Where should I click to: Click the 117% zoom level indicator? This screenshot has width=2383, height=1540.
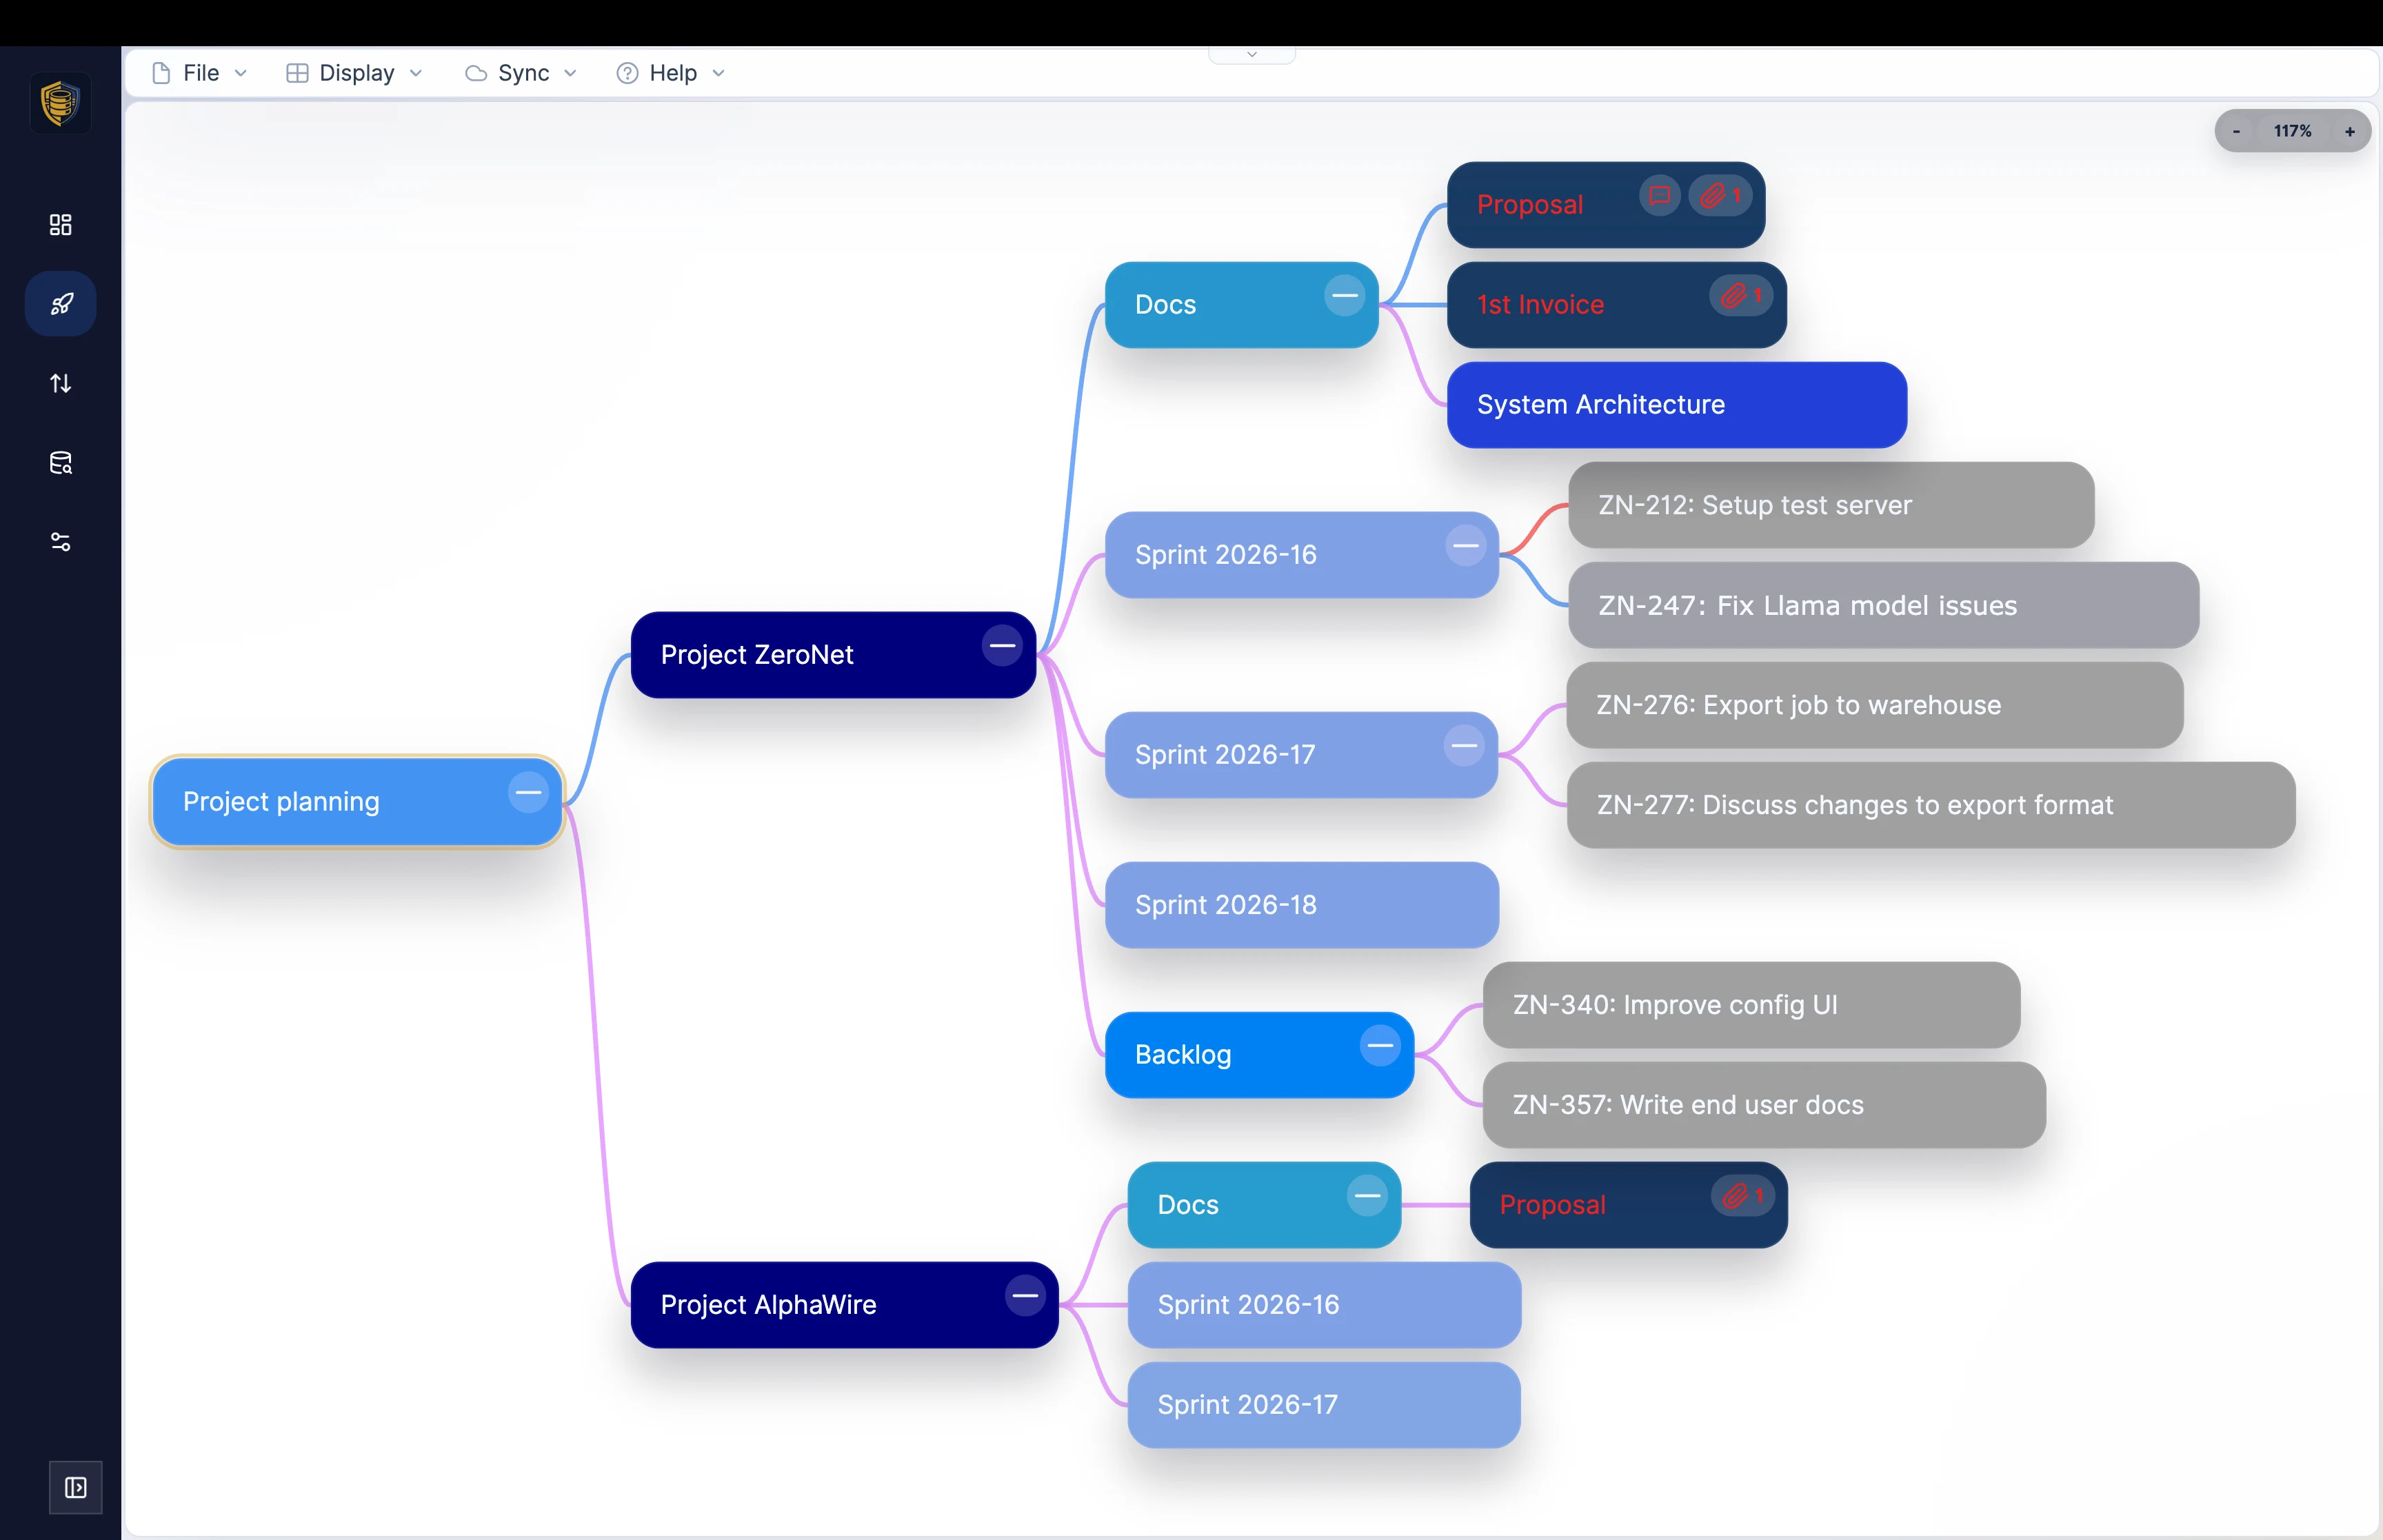click(2292, 131)
